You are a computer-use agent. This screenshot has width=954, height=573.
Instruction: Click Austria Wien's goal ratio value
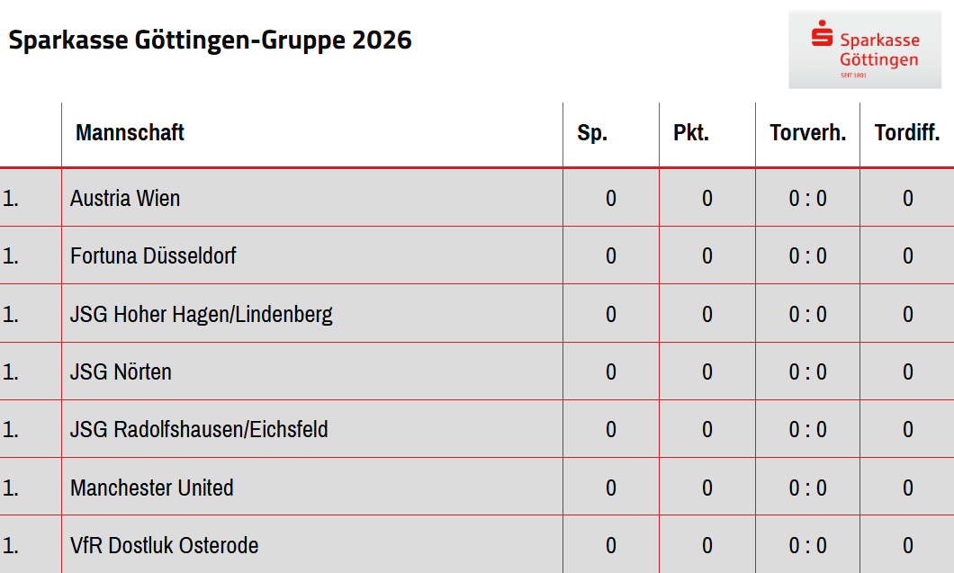coord(807,198)
